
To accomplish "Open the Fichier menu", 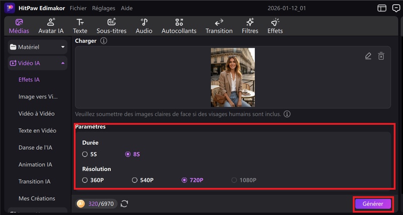I will tap(78, 8).
